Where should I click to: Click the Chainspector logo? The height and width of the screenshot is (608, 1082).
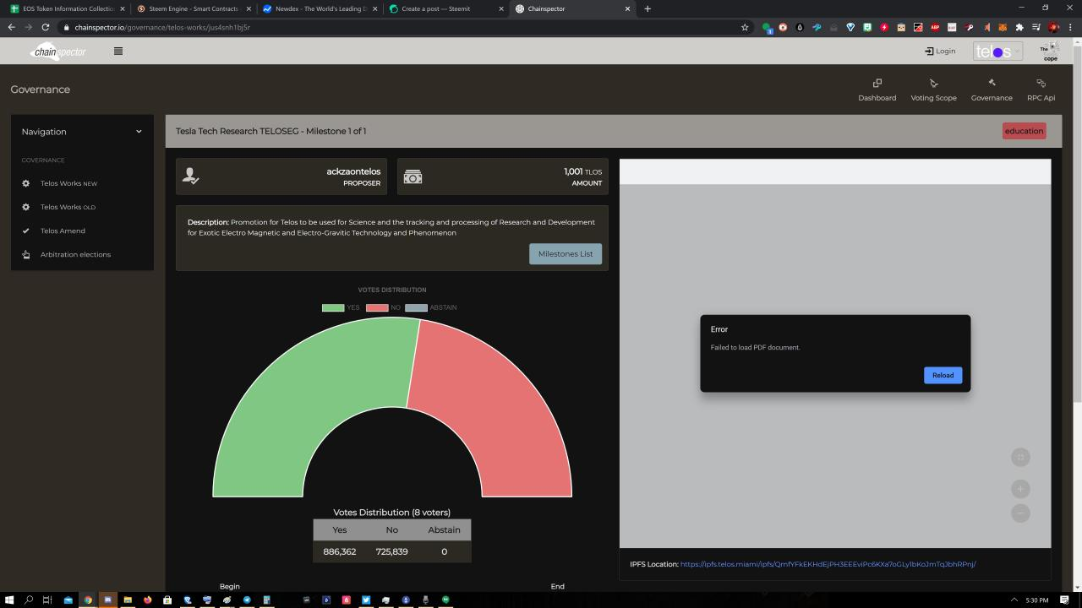59,52
